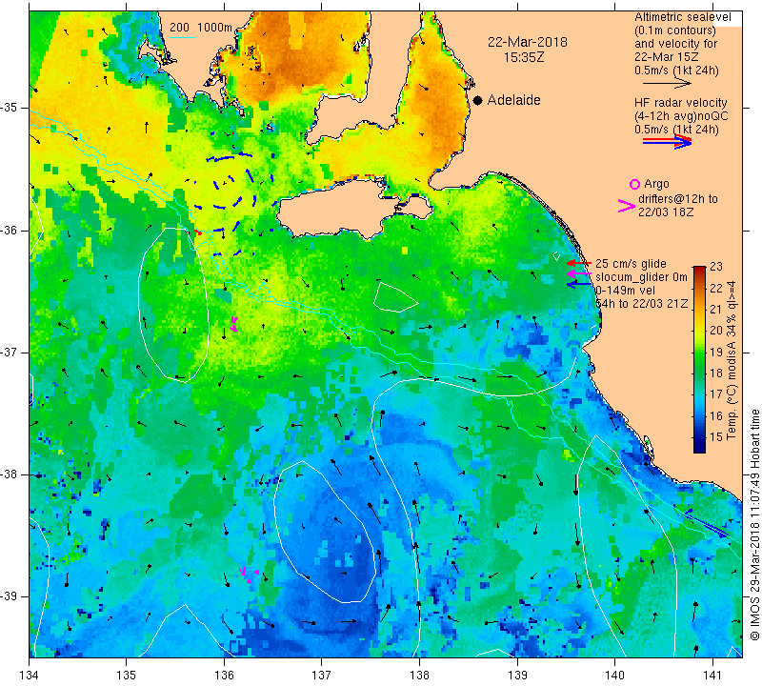This screenshot has width=762, height=686.
Task: Select the '(4-12h avg)noQC' text
Action: [x=681, y=116]
